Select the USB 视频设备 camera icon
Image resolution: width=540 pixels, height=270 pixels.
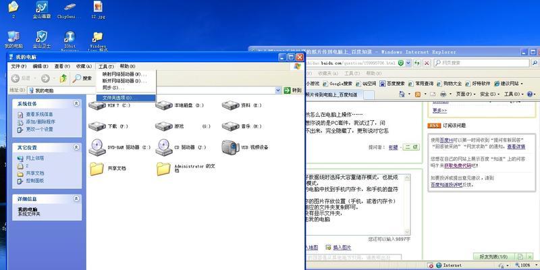tap(245, 147)
